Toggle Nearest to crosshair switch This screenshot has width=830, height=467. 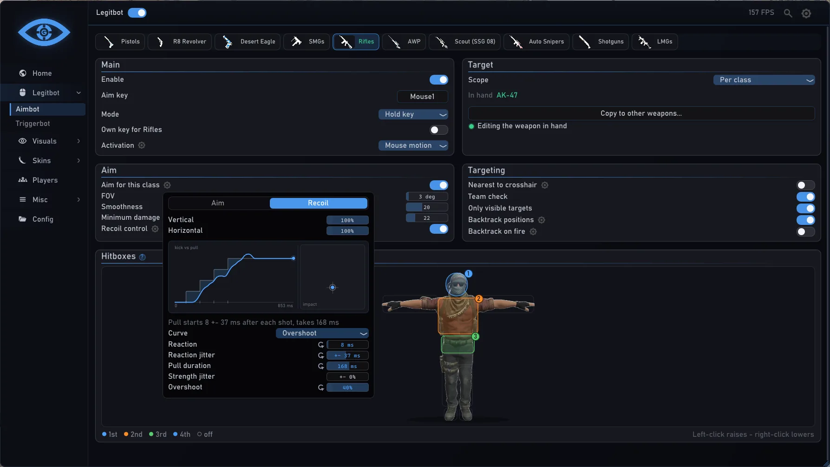806,185
